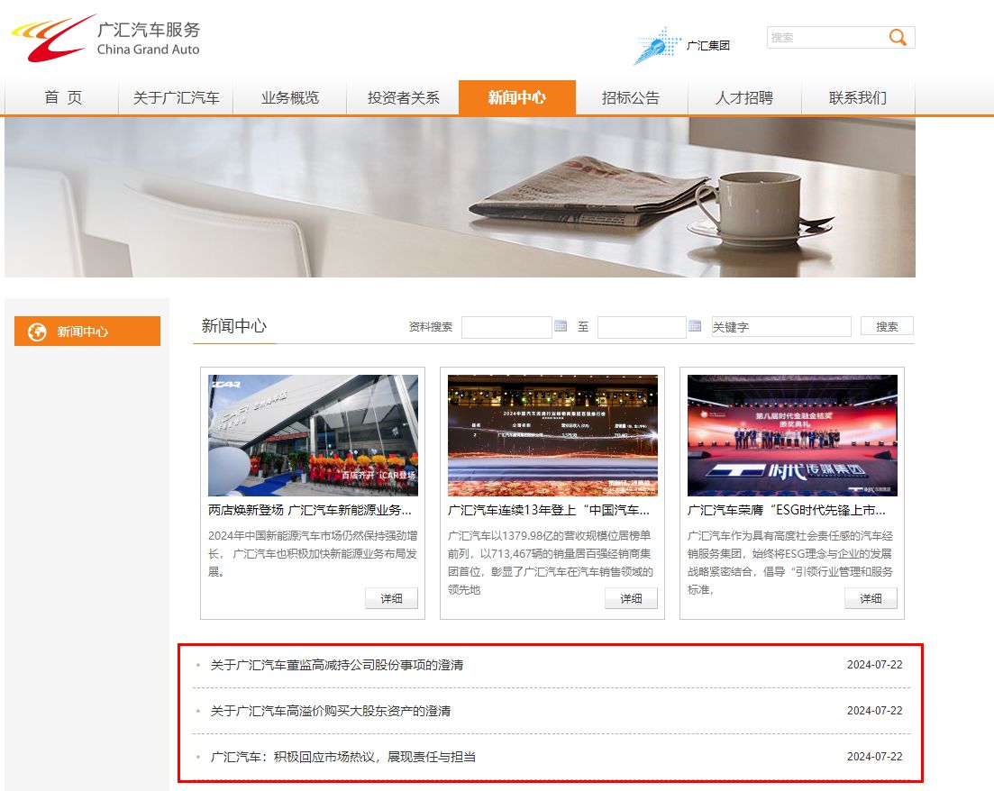
Task: Open the start date calendar icon
Action: 561,326
